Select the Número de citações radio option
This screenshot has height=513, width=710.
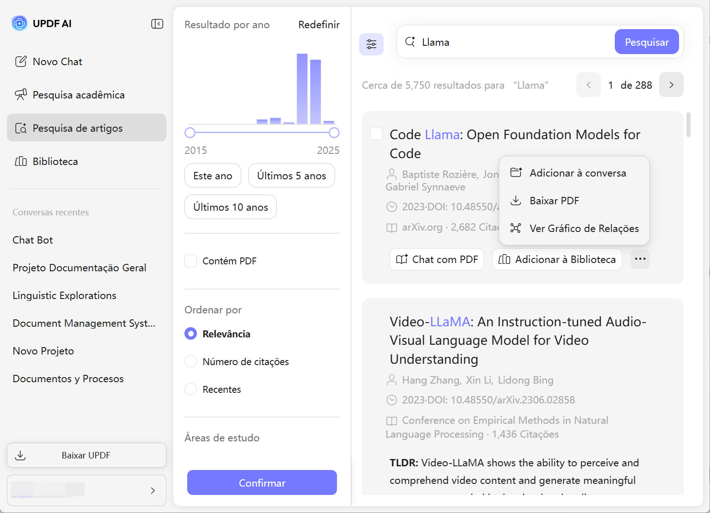(x=191, y=361)
